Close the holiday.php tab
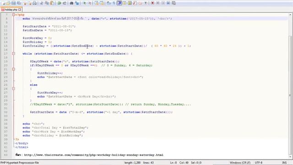293x165 pixels. tap(20, 10)
